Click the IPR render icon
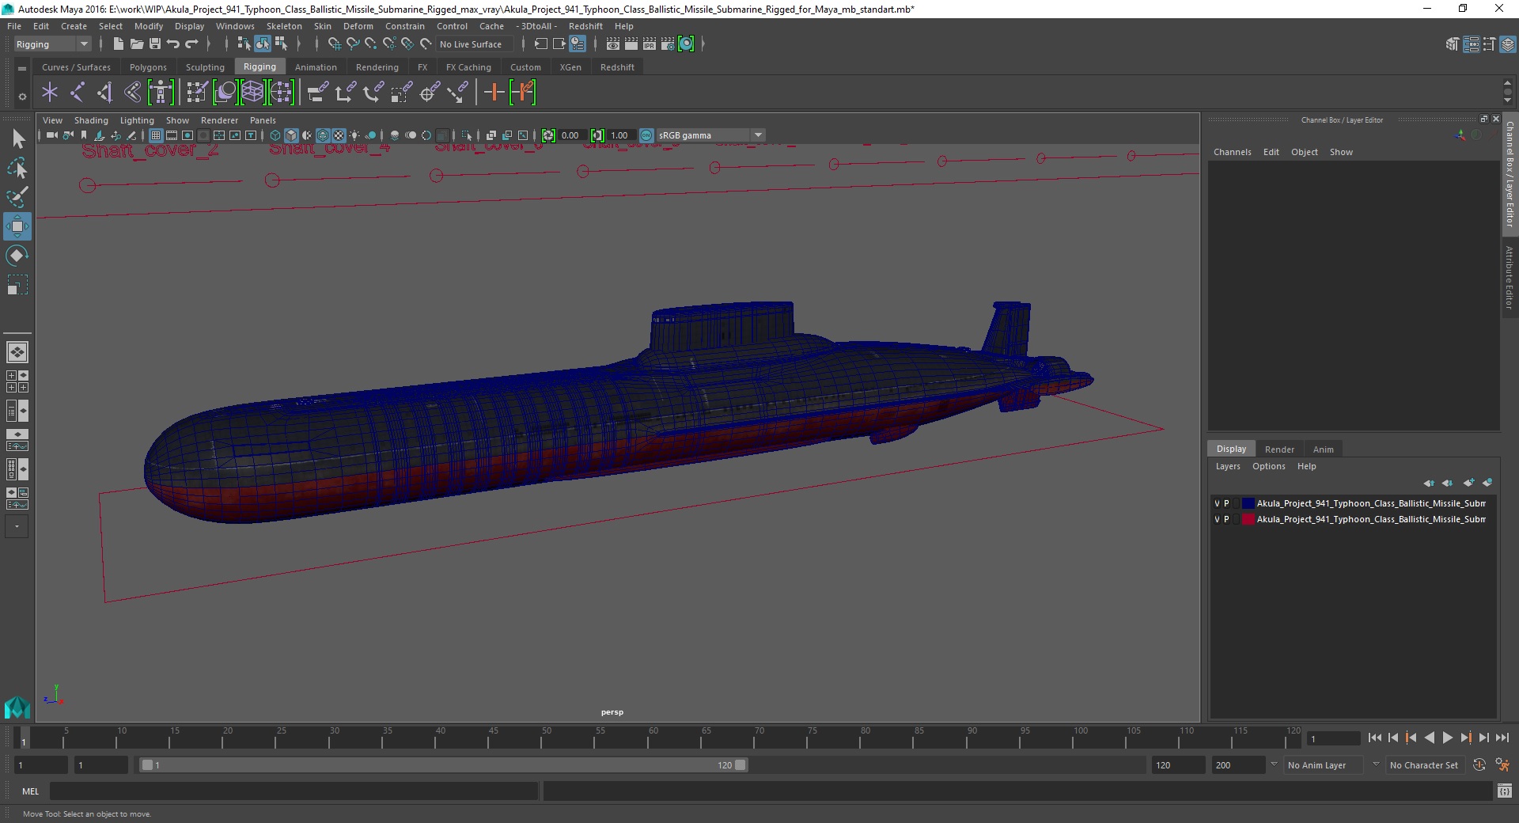The width and height of the screenshot is (1519, 823). click(649, 44)
